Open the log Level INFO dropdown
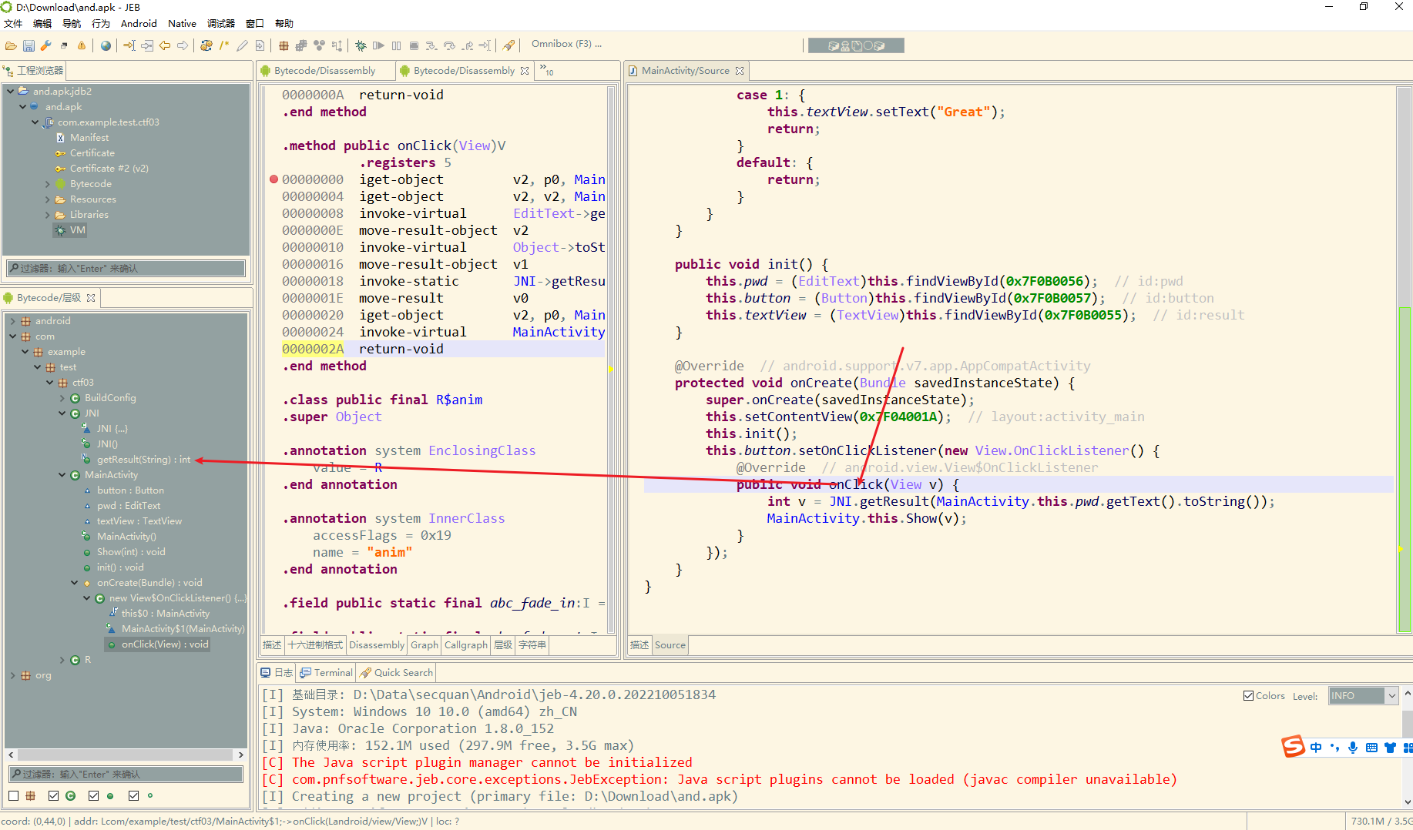Screen dimensions: 1413x830 click(1363, 695)
